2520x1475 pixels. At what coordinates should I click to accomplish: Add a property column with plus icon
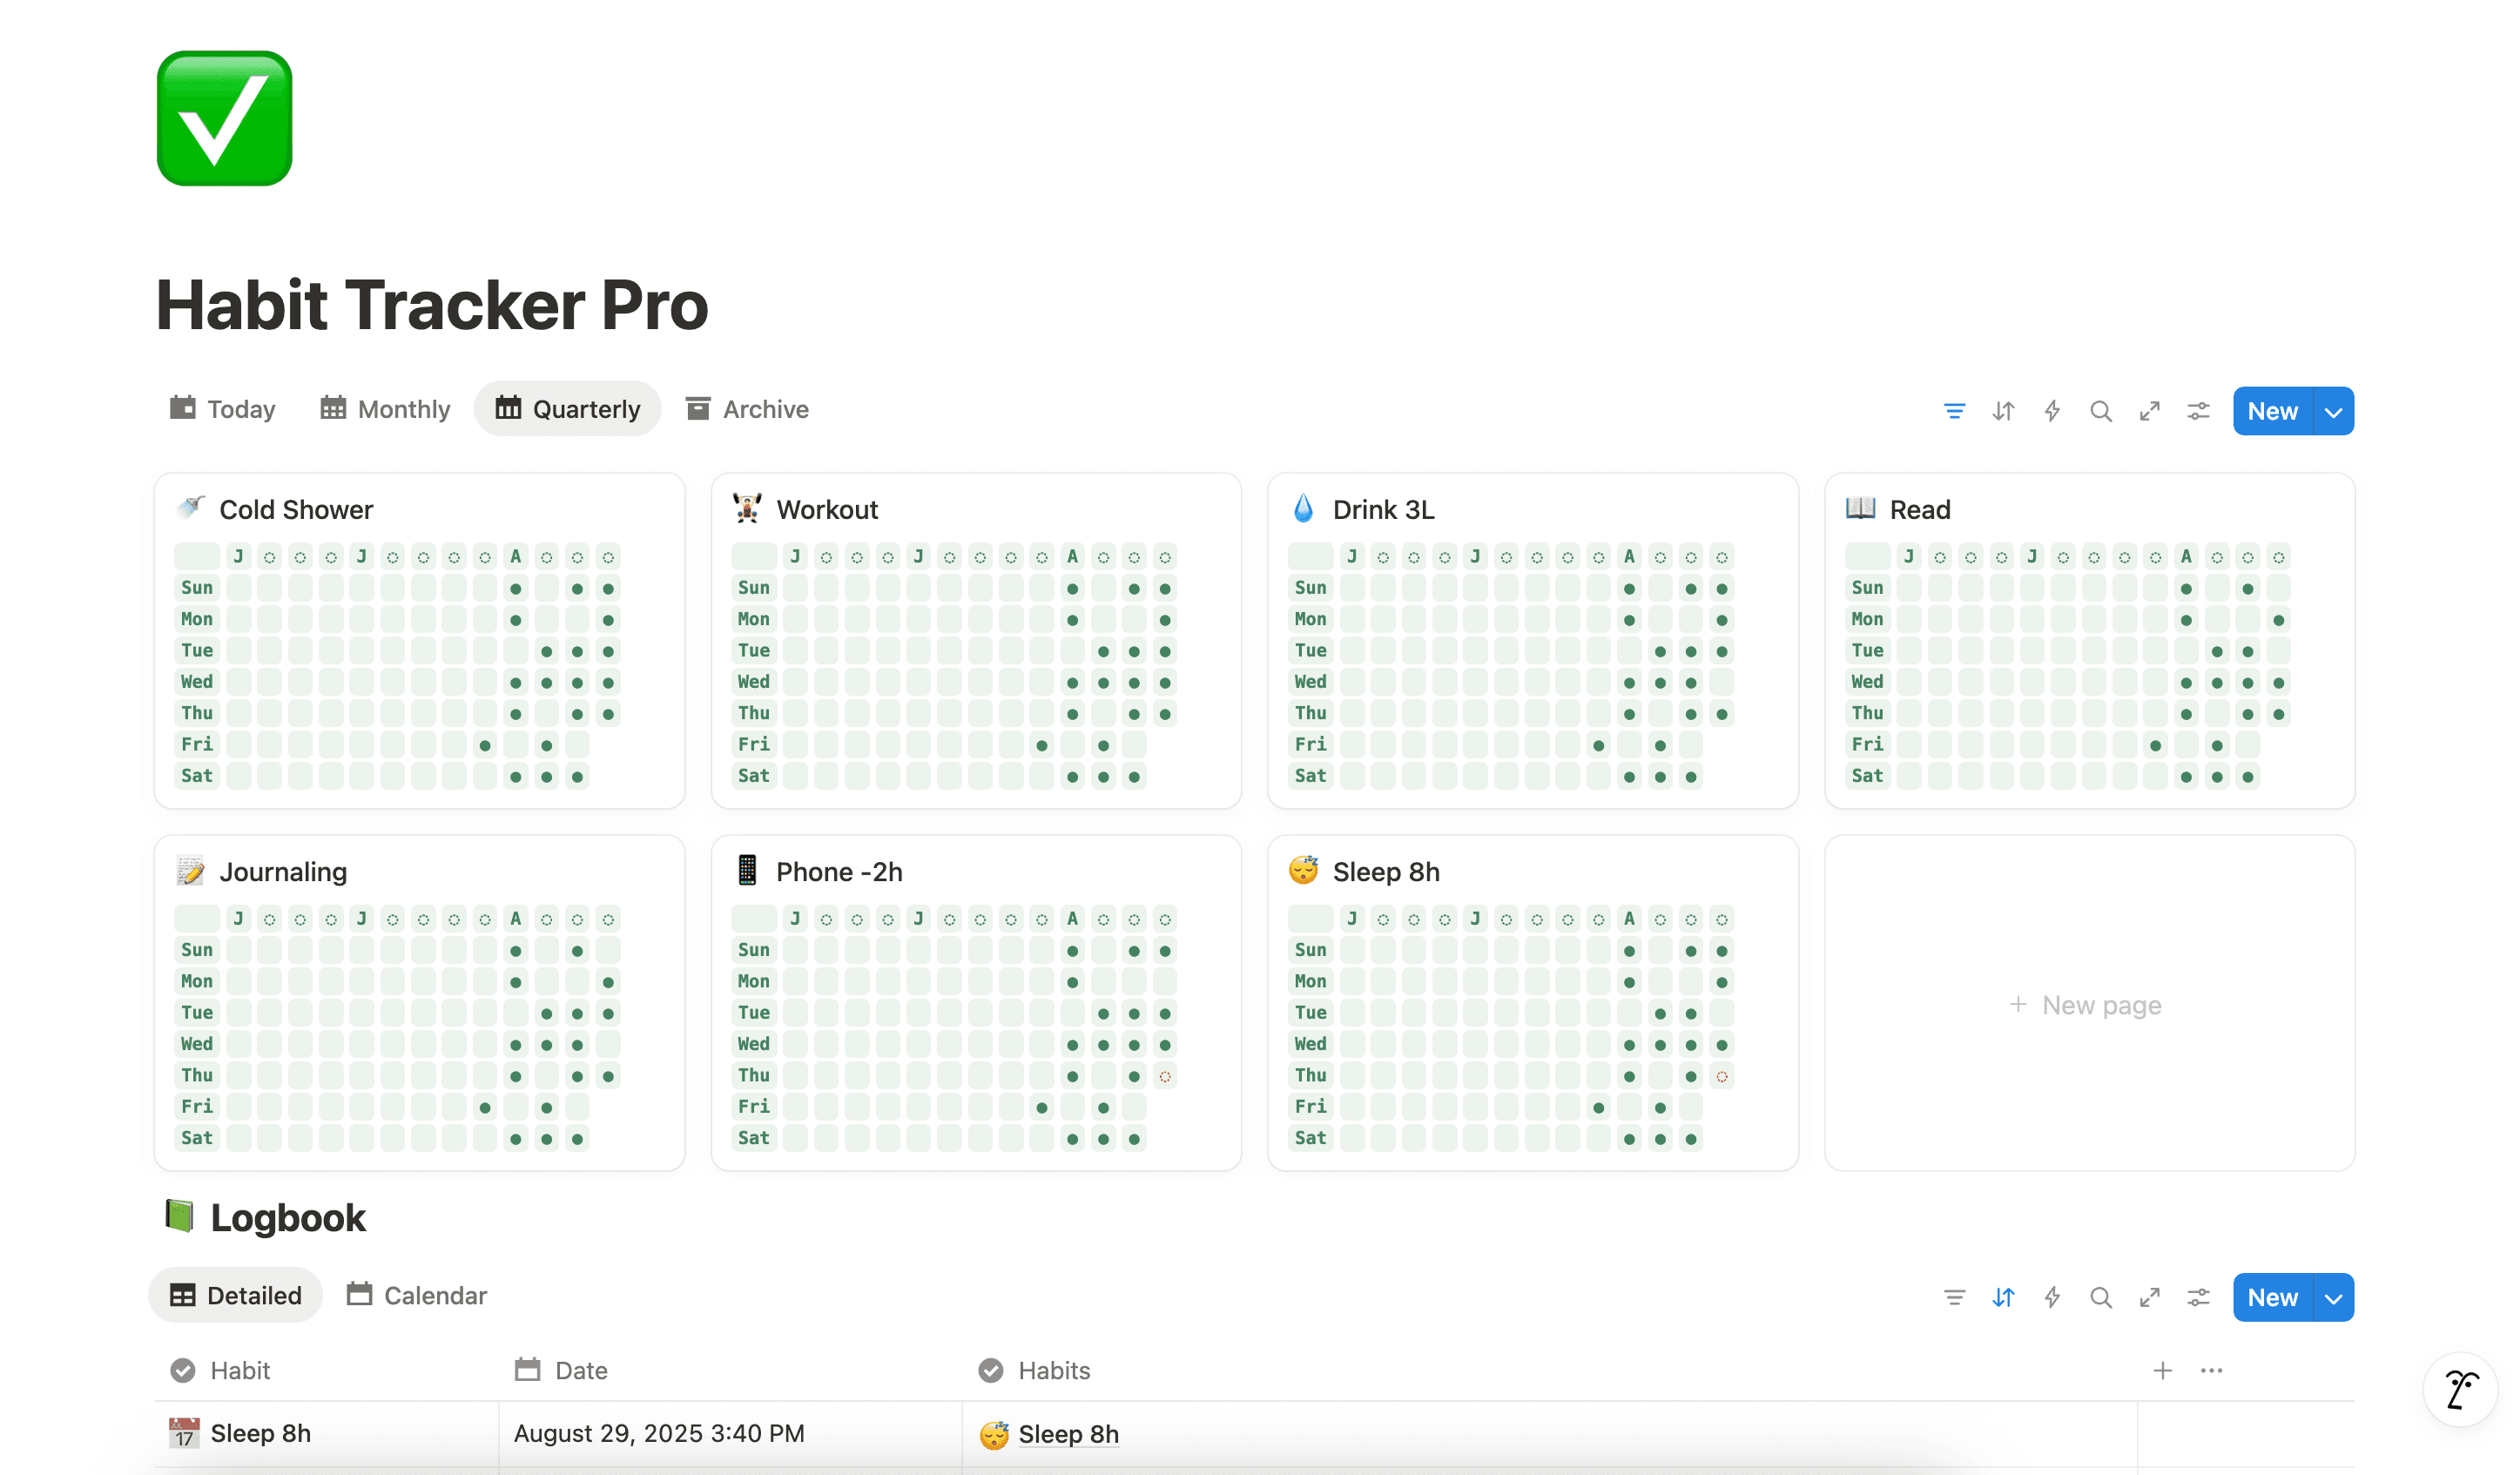pyautogui.click(x=2162, y=1370)
